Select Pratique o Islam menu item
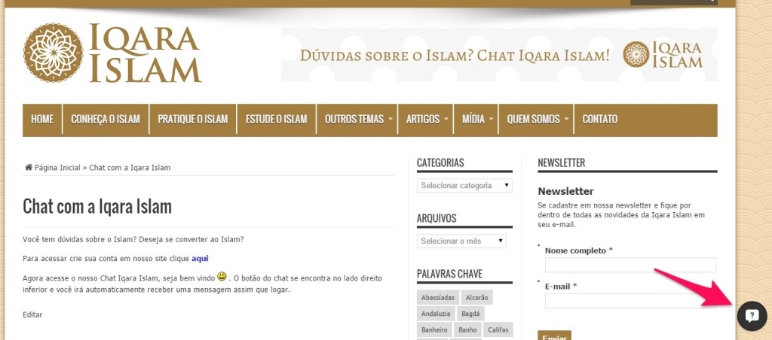The width and height of the screenshot is (772, 340). [x=192, y=120]
